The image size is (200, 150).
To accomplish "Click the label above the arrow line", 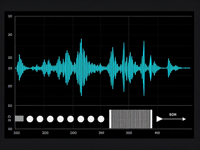I will point(173,115).
